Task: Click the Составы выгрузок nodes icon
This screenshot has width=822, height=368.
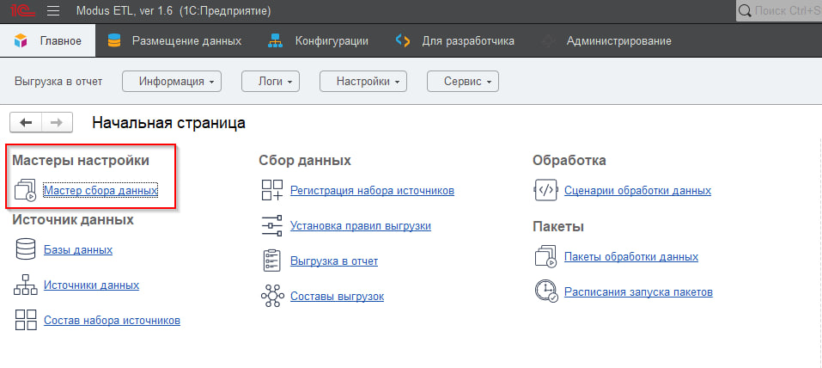Action: tap(271, 297)
